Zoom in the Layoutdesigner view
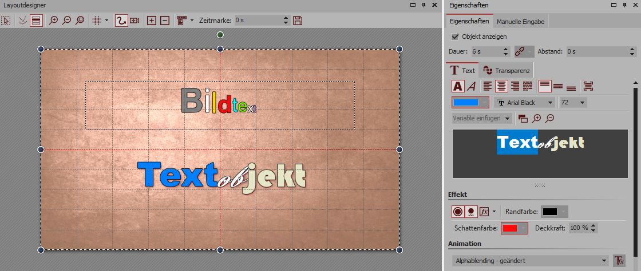Screen dimensions: 641x271 point(53,21)
